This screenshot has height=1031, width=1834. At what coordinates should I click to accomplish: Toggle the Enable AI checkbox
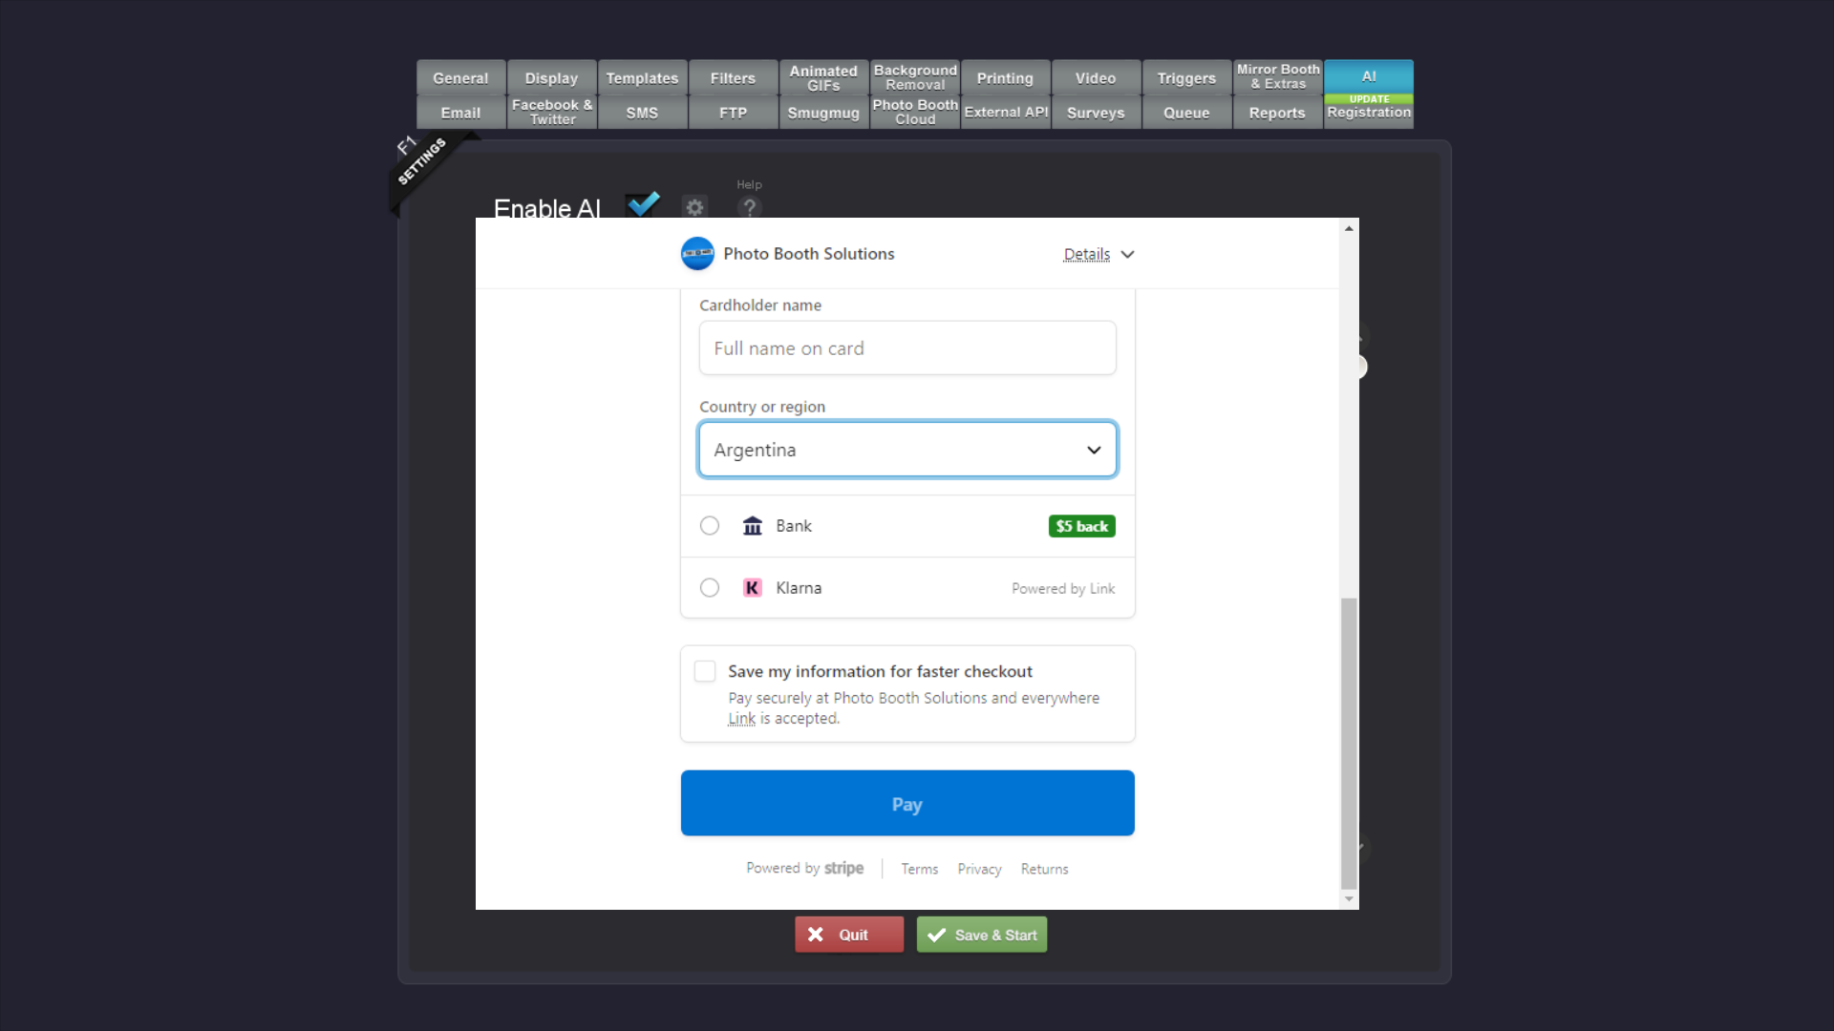[x=643, y=205]
